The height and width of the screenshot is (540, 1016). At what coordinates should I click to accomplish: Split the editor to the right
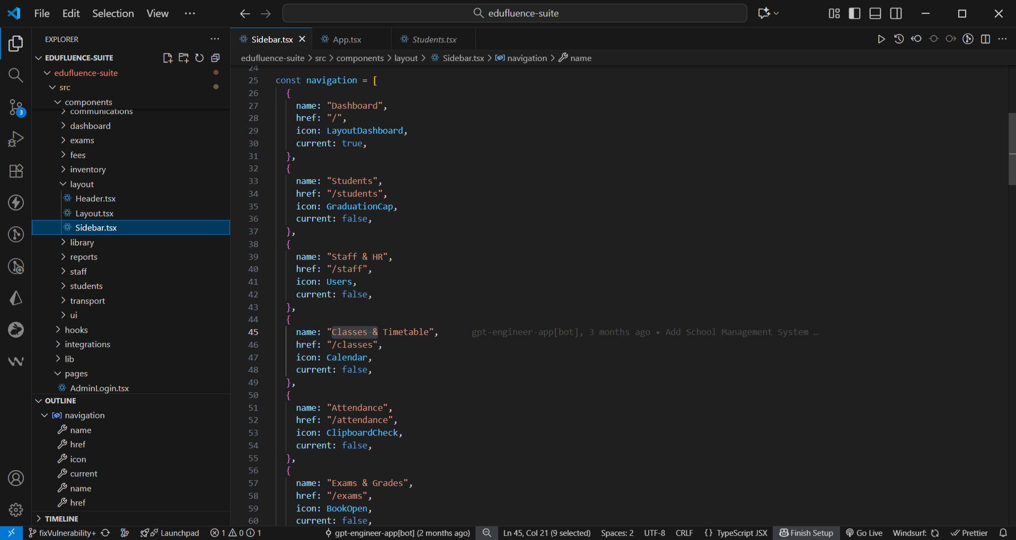[x=985, y=39]
